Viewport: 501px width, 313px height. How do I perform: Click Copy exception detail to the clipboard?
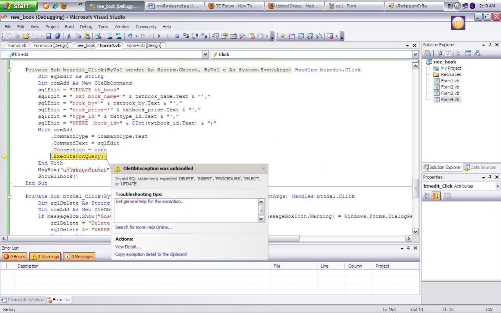(x=151, y=254)
